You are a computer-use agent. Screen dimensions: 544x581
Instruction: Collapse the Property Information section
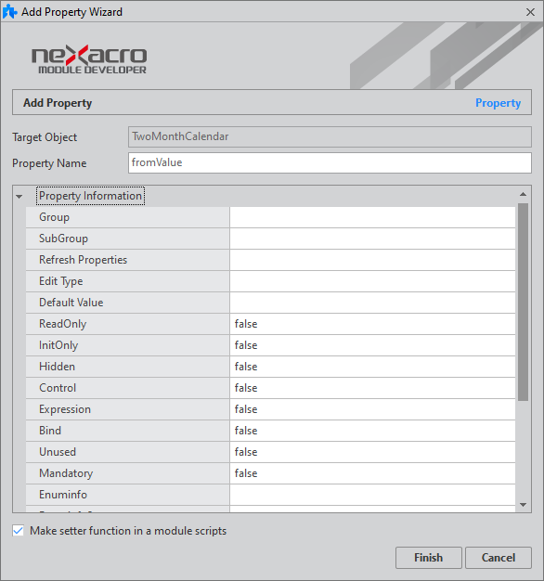pos(19,197)
